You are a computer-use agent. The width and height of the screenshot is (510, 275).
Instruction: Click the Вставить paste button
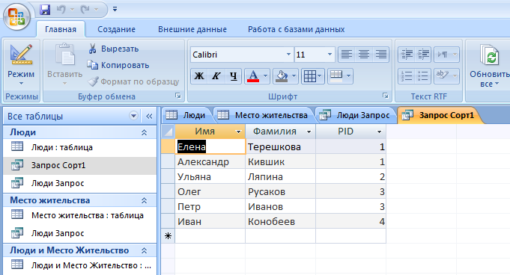point(64,64)
